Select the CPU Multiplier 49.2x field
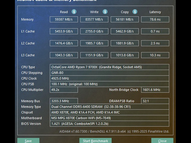This screenshot has height=143, width=191. 64,90
